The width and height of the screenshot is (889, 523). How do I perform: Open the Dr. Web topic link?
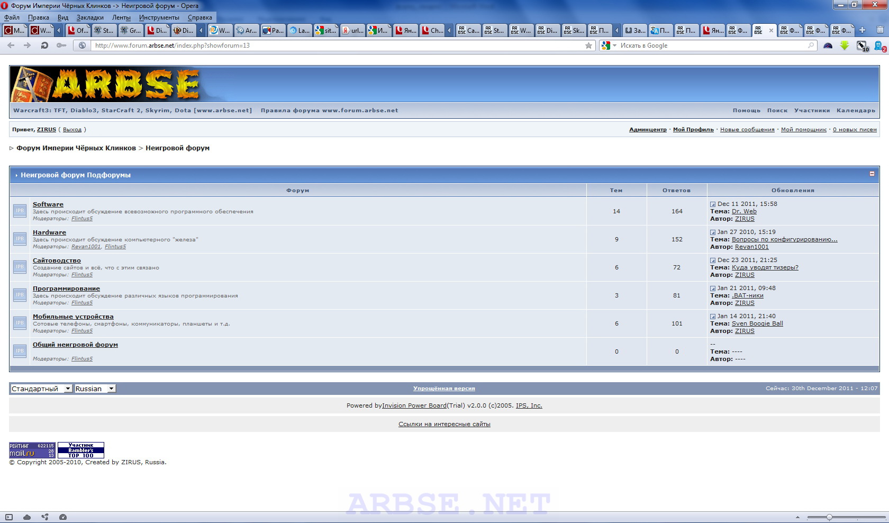744,211
